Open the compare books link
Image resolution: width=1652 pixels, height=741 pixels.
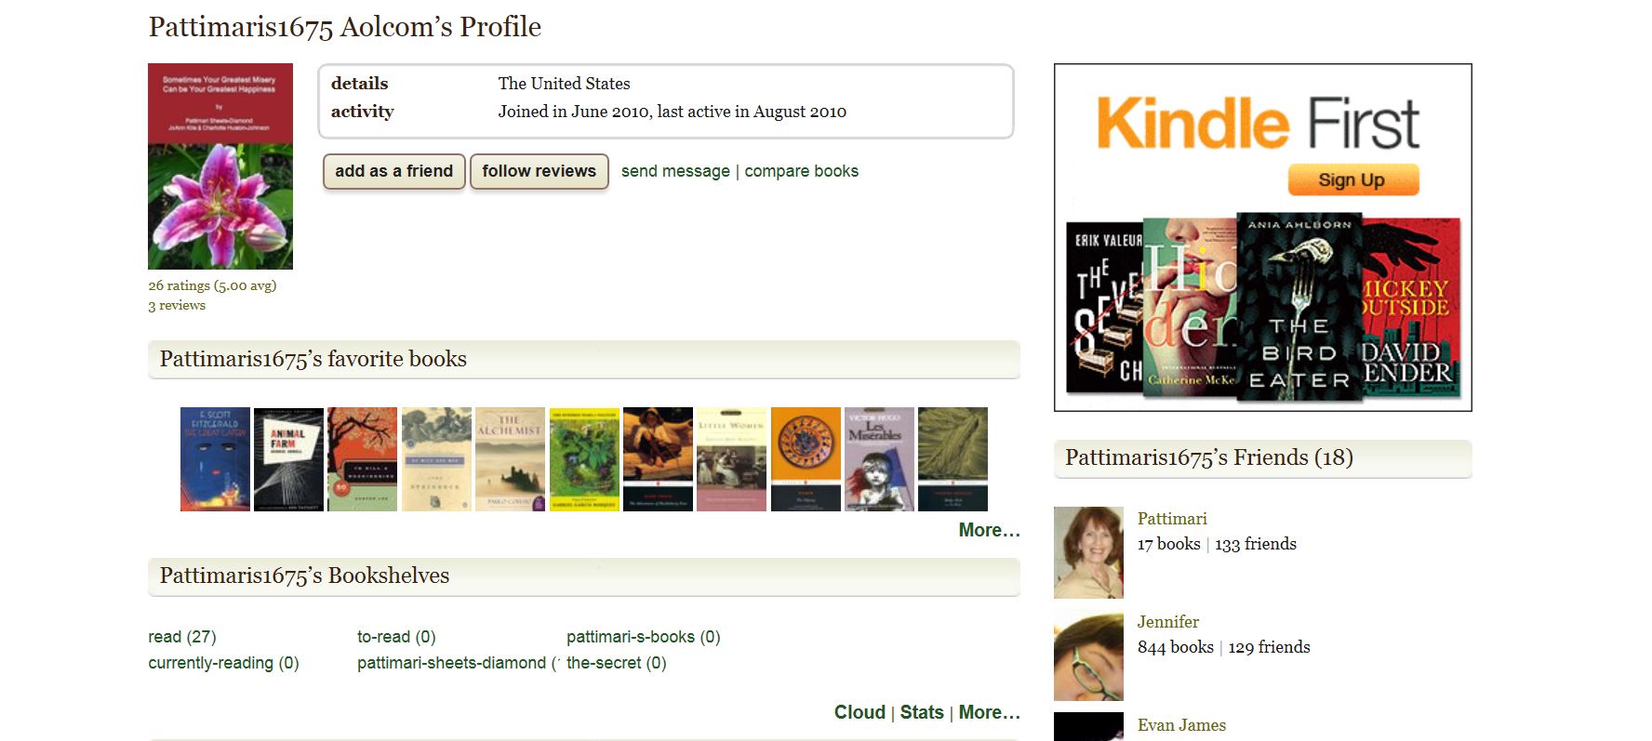[801, 171]
